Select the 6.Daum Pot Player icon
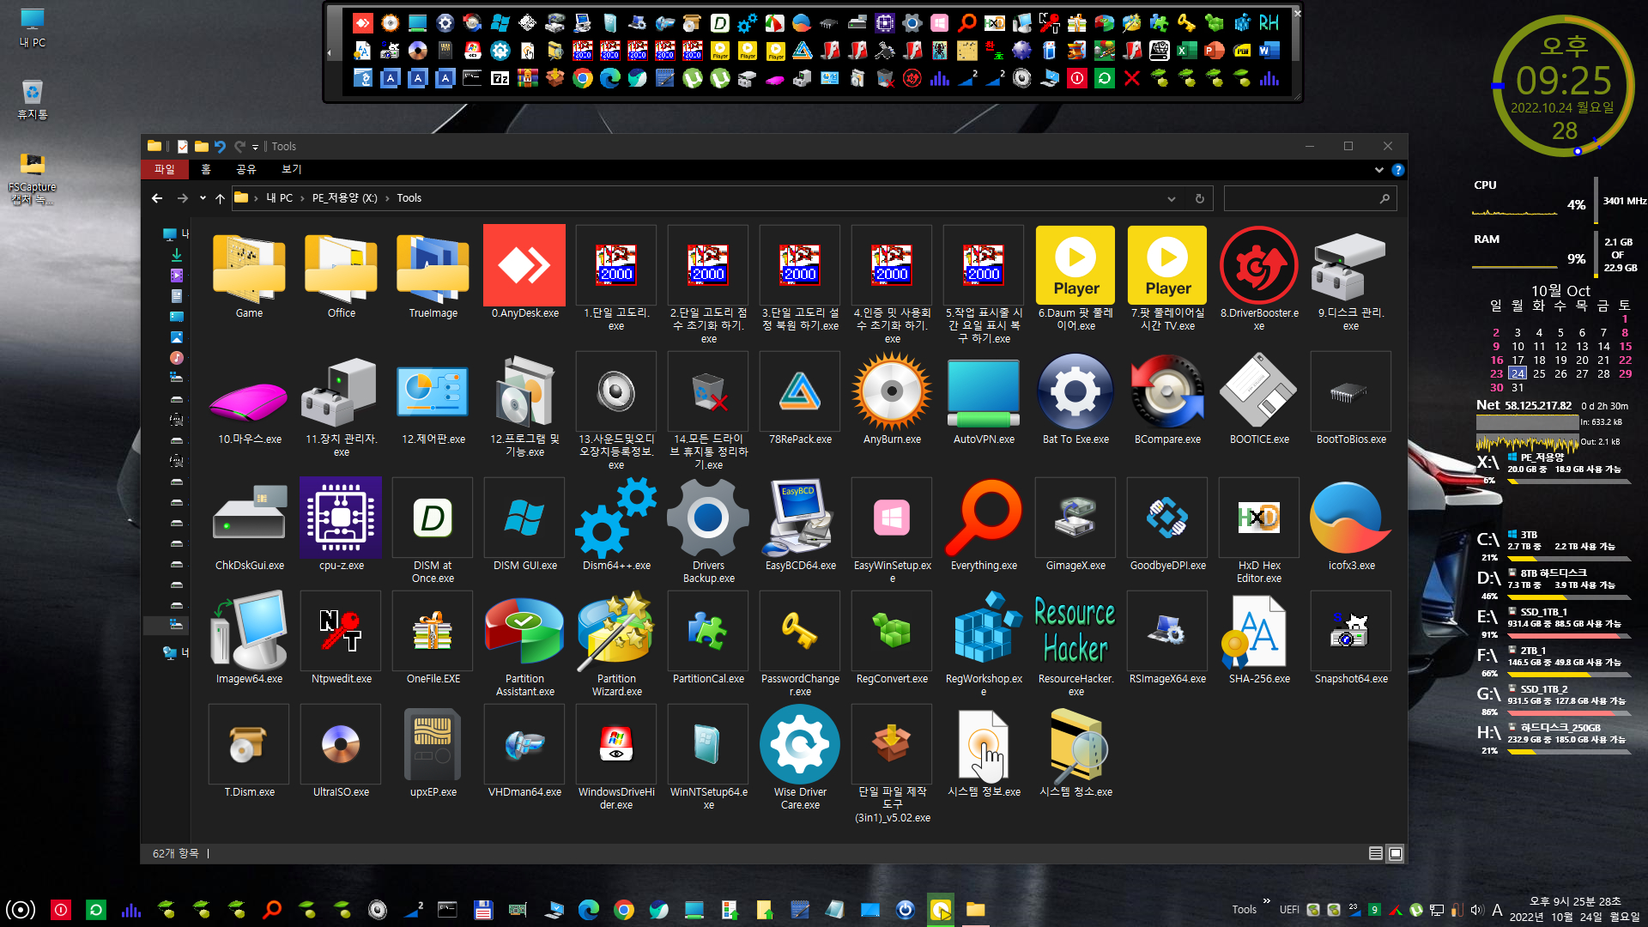The image size is (1648, 927). [x=1075, y=265]
